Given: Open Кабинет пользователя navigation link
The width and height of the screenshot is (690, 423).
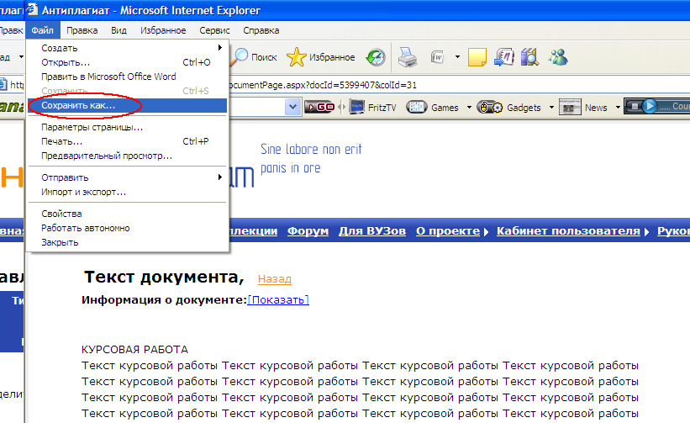Looking at the screenshot, I should click(x=568, y=231).
